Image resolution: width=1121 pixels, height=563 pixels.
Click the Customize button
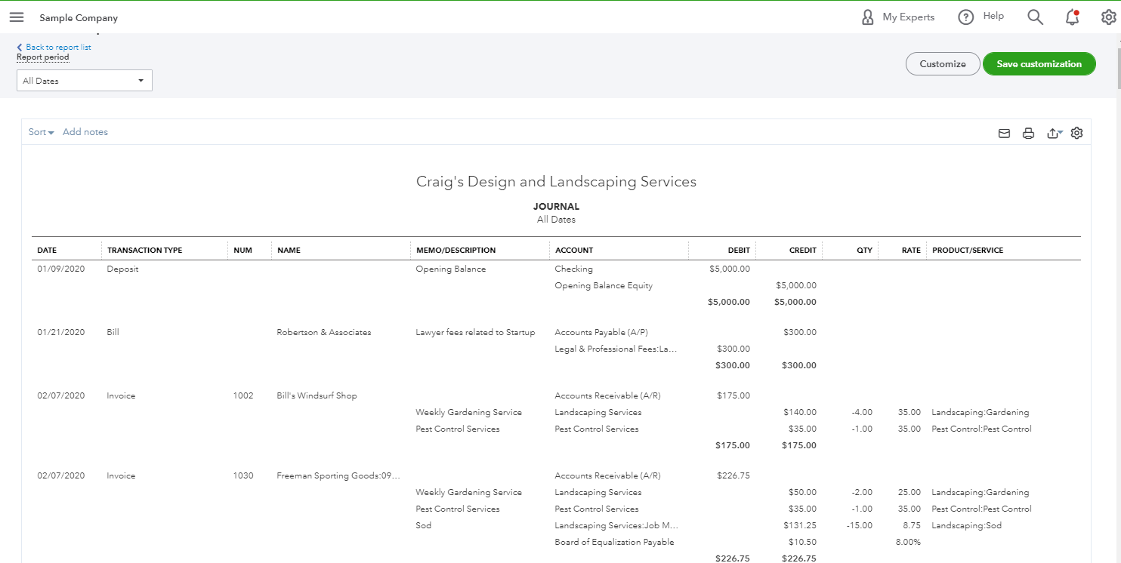(x=942, y=63)
